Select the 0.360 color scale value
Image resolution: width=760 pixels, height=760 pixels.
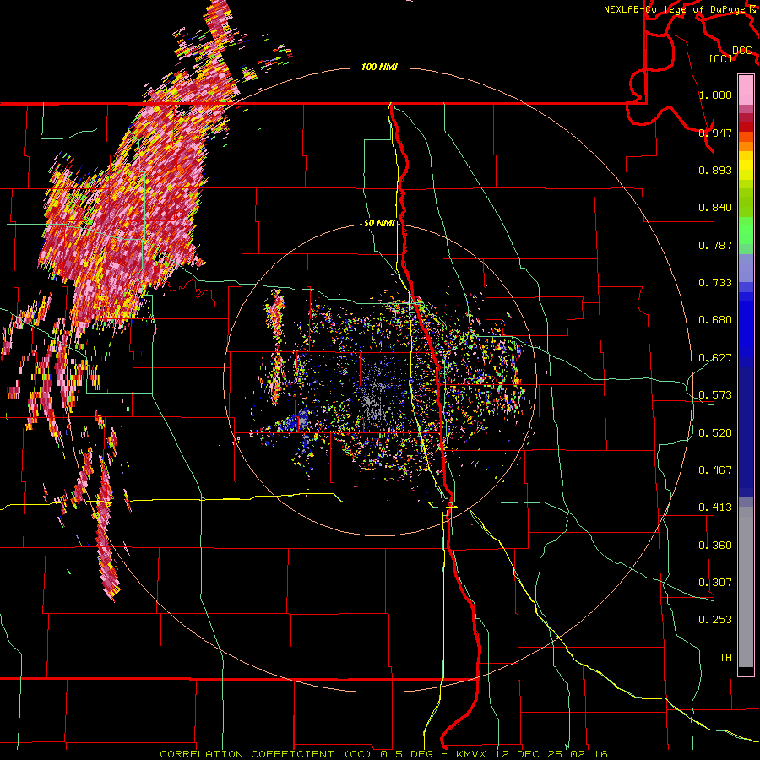[715, 546]
